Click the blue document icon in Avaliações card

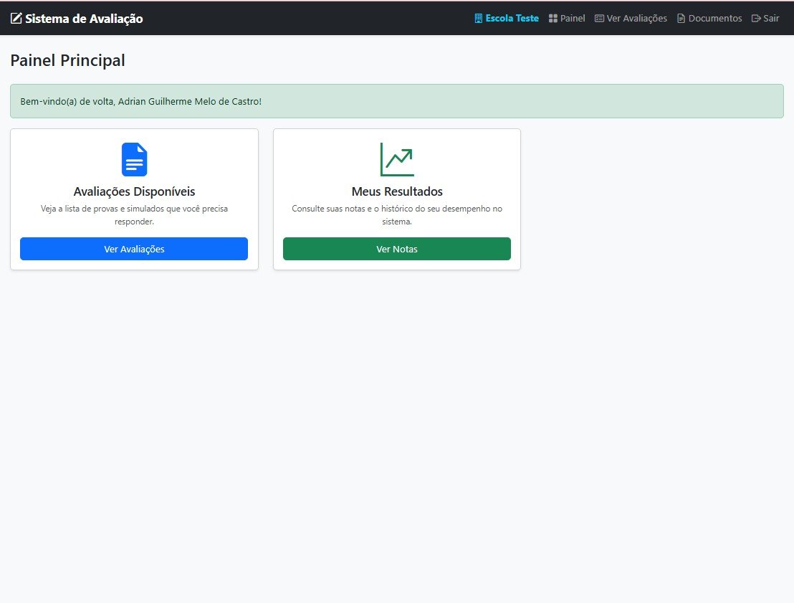pyautogui.click(x=134, y=159)
